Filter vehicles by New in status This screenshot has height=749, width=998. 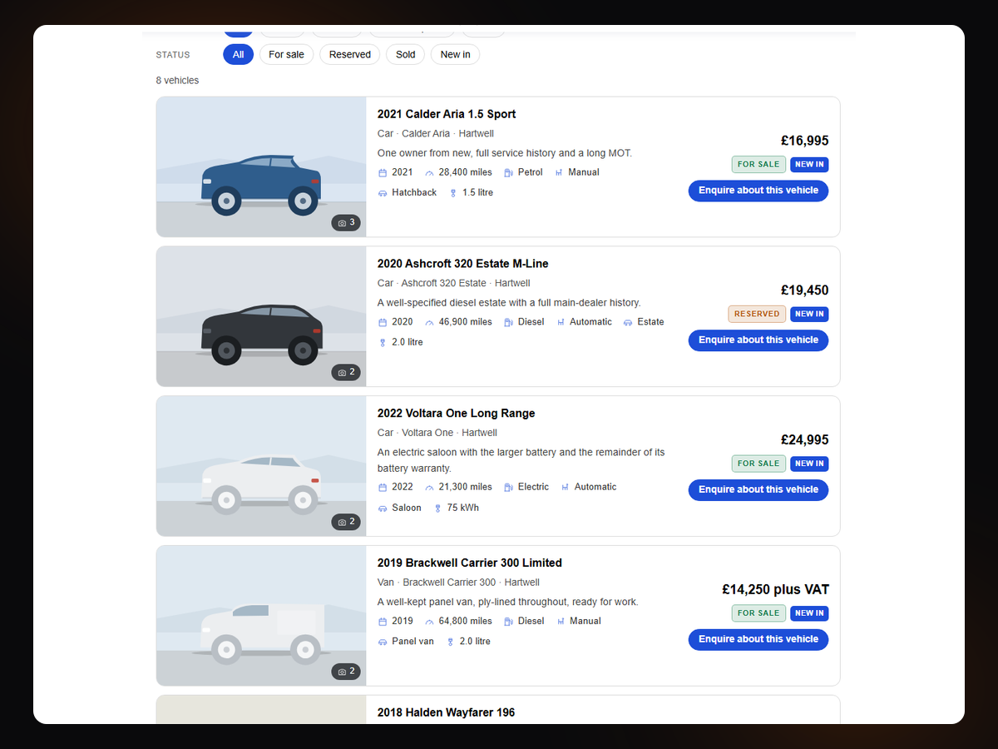tap(455, 54)
